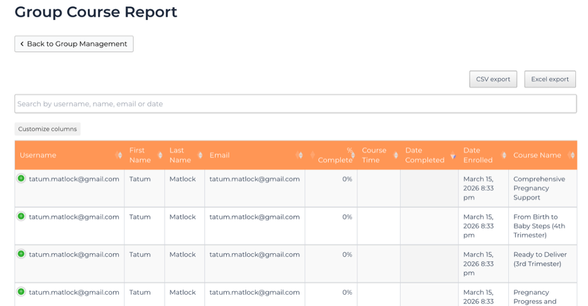Expand row for Ready to Deliver course
The height and width of the screenshot is (306, 588).
tap(21, 254)
